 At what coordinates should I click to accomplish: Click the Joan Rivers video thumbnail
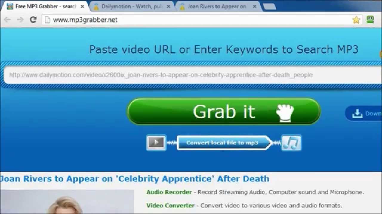[x=67, y=202]
